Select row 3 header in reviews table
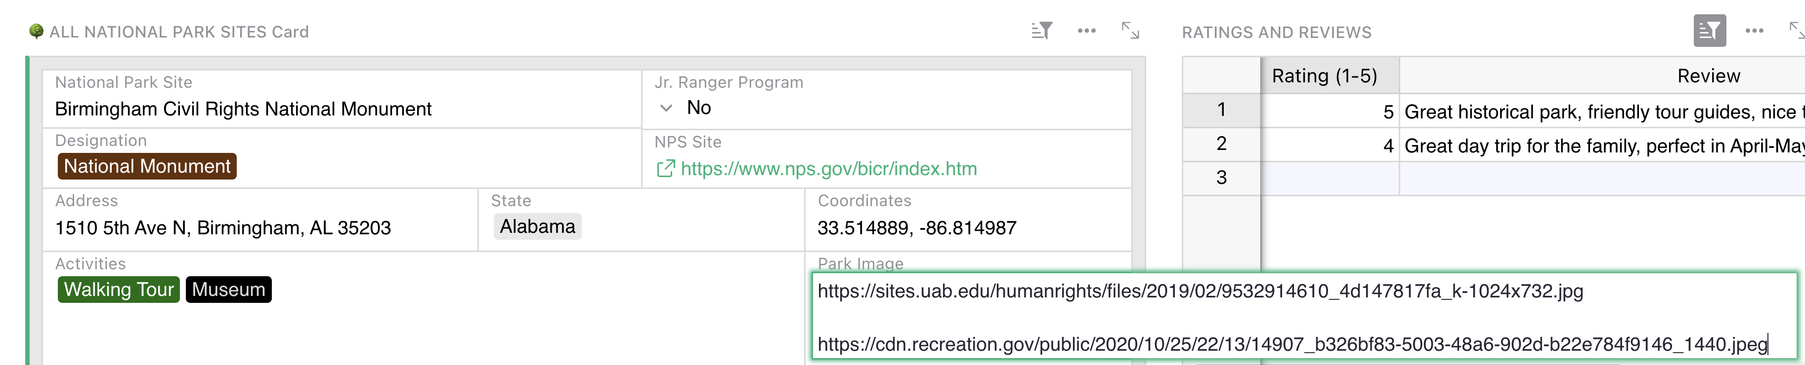The width and height of the screenshot is (1805, 365). pos(1221,178)
